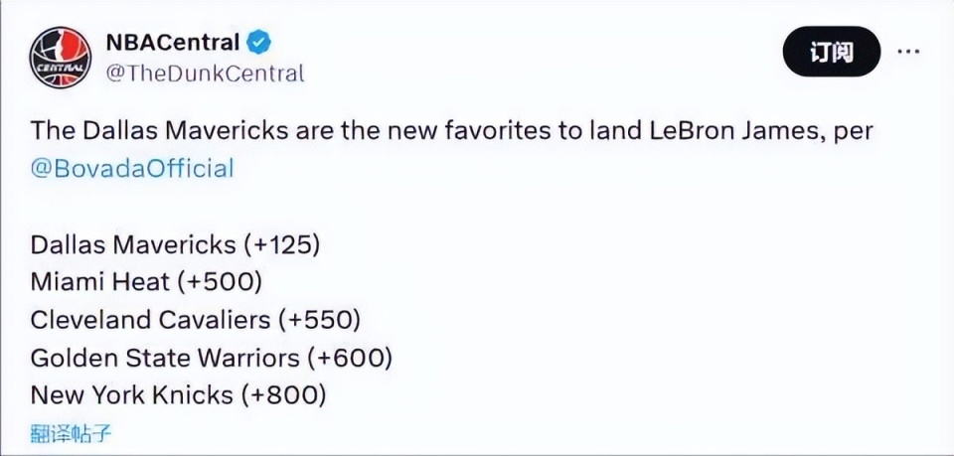954x456 pixels.
Task: Click the 订阅 subscribe button
Action: pyautogui.click(x=831, y=52)
